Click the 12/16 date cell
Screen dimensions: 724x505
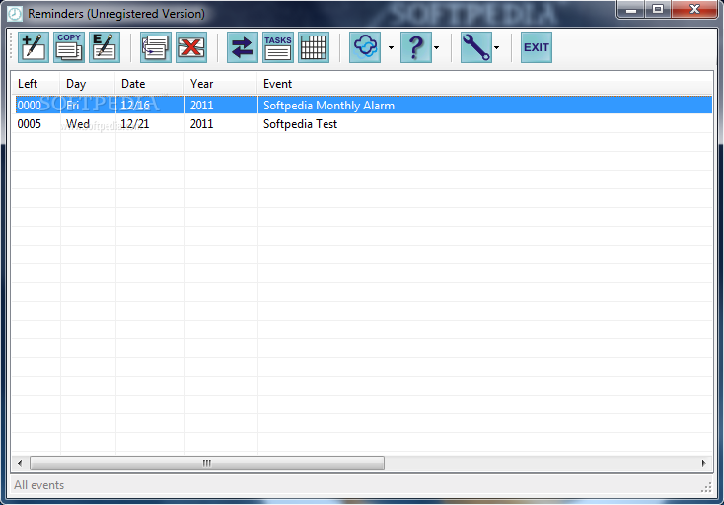click(135, 106)
